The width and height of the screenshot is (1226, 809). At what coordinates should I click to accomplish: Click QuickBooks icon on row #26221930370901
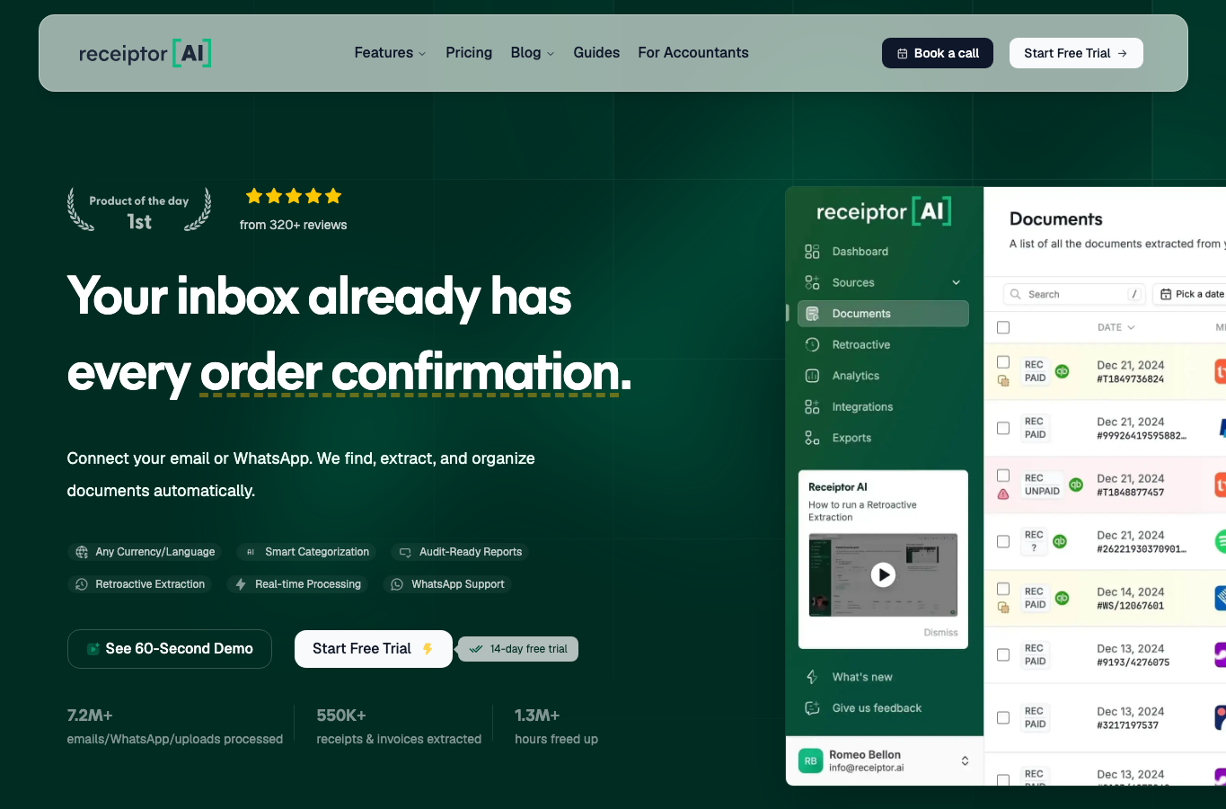[1060, 541]
